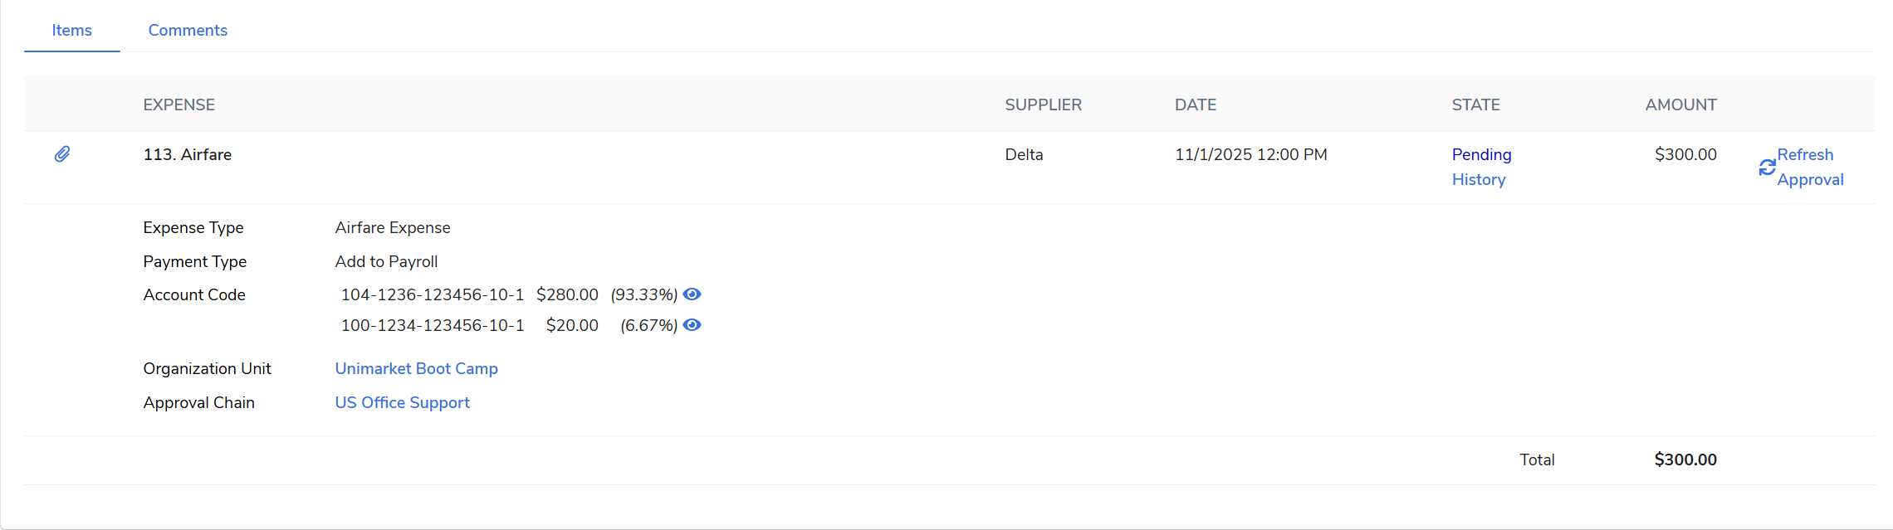Screen dimensions: 1893x530
Task: Click the Pending state link
Action: click(1481, 154)
